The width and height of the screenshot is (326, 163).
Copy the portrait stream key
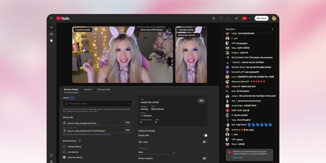click(203, 35)
